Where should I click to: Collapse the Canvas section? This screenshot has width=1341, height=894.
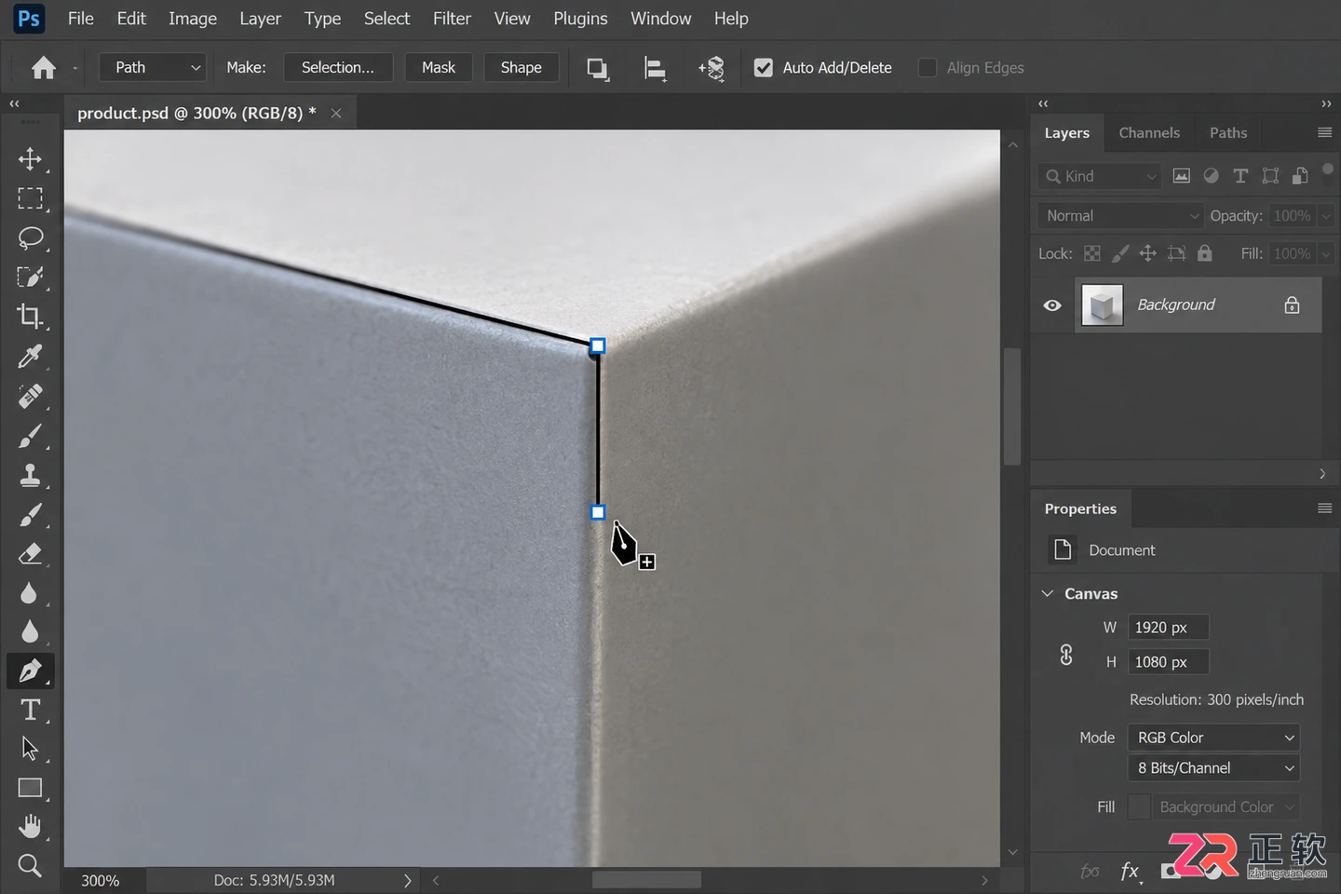point(1048,593)
